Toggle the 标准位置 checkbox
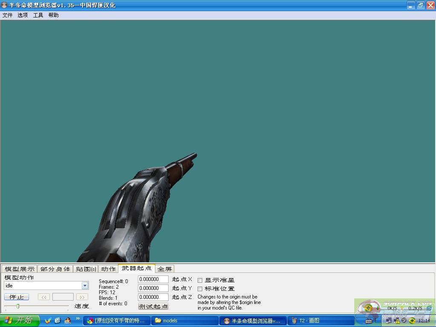The image size is (436, 327). pyautogui.click(x=200, y=289)
